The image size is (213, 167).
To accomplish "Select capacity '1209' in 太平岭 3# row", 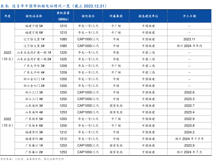I will (x=63, y=66).
